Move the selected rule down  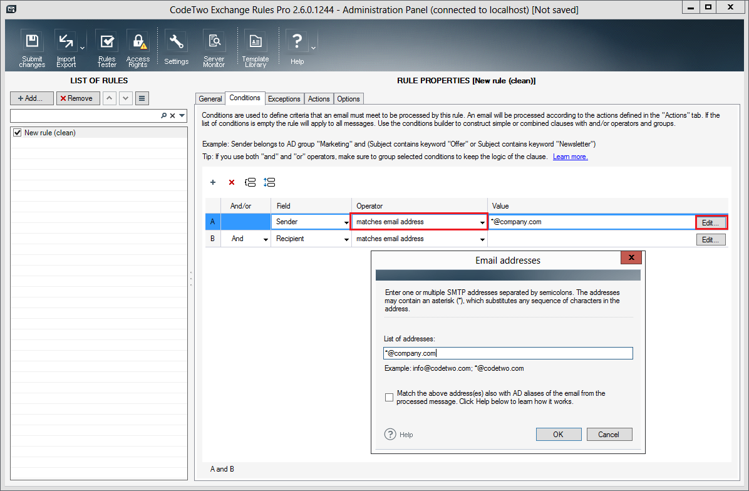(126, 98)
